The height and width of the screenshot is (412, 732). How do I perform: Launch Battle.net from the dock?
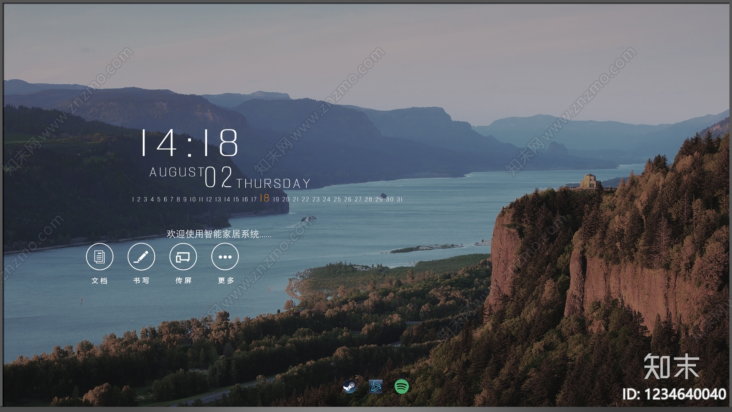(376, 387)
